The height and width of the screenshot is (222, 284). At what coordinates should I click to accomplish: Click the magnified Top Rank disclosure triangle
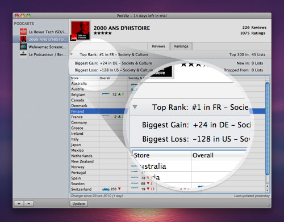click(x=135, y=107)
